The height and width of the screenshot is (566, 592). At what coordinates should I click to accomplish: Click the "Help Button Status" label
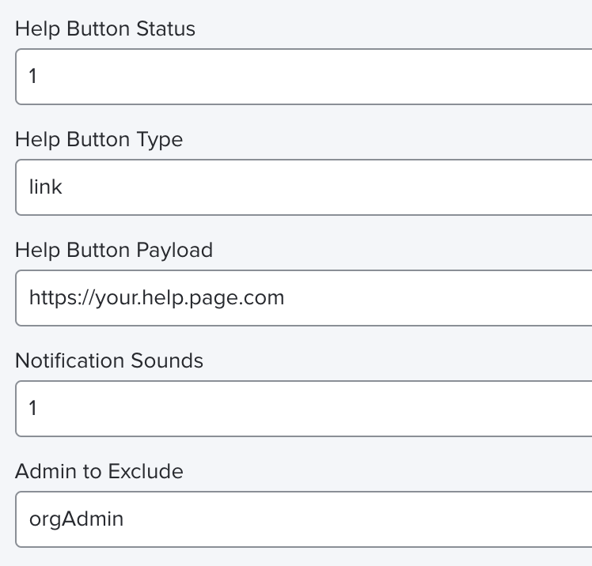pyautogui.click(x=105, y=29)
